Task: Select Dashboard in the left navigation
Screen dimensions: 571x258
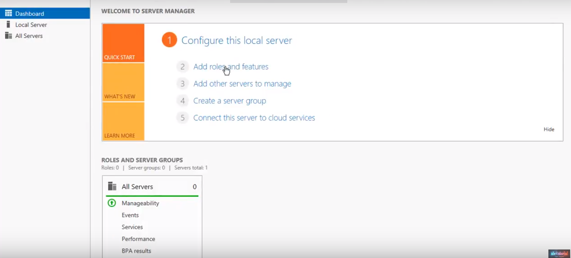Action: pyautogui.click(x=45, y=14)
